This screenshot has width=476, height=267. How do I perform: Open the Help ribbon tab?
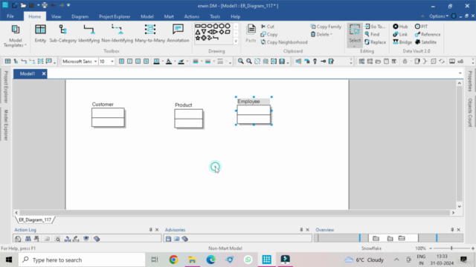pyautogui.click(x=235, y=16)
